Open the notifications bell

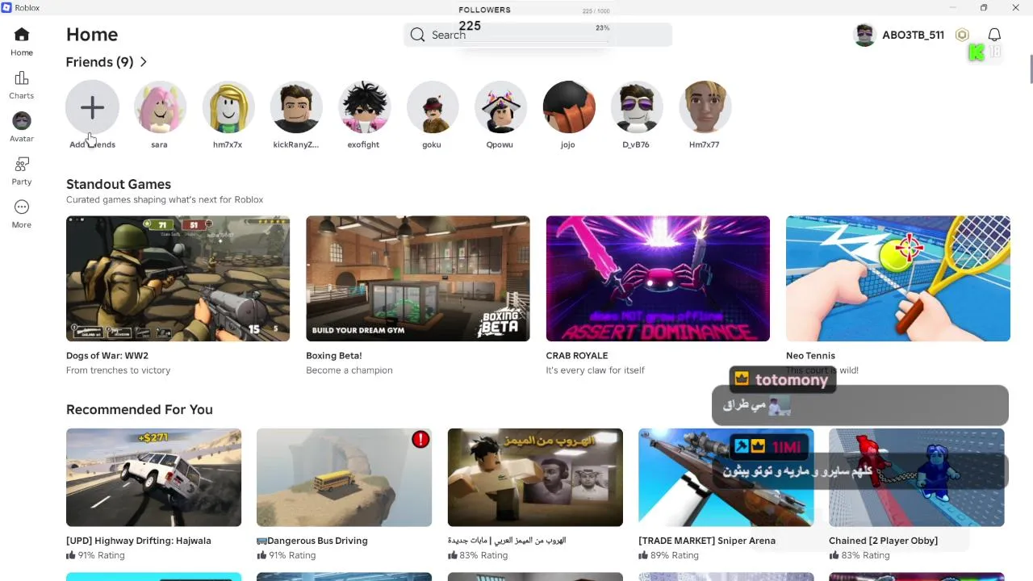(x=994, y=35)
